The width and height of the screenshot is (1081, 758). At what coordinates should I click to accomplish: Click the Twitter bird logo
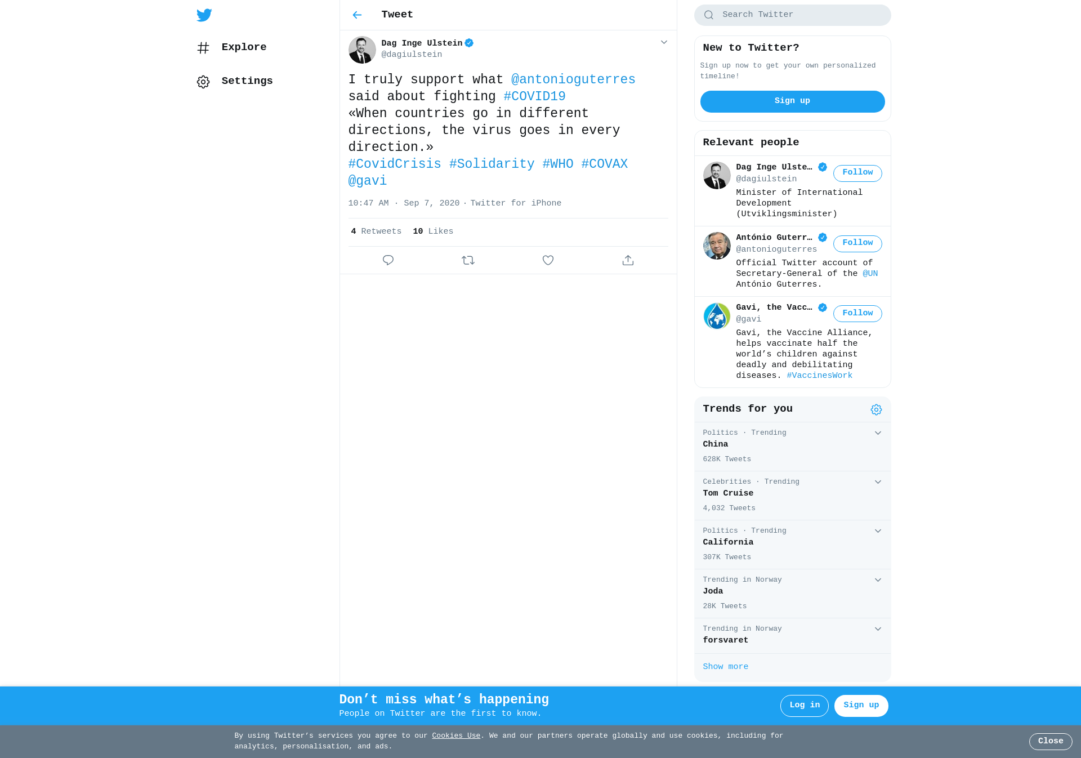pyautogui.click(x=204, y=15)
